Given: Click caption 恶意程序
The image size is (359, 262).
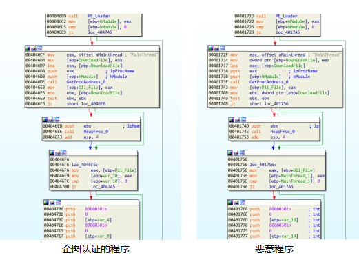Looking at the screenshot, I should [274, 249].
